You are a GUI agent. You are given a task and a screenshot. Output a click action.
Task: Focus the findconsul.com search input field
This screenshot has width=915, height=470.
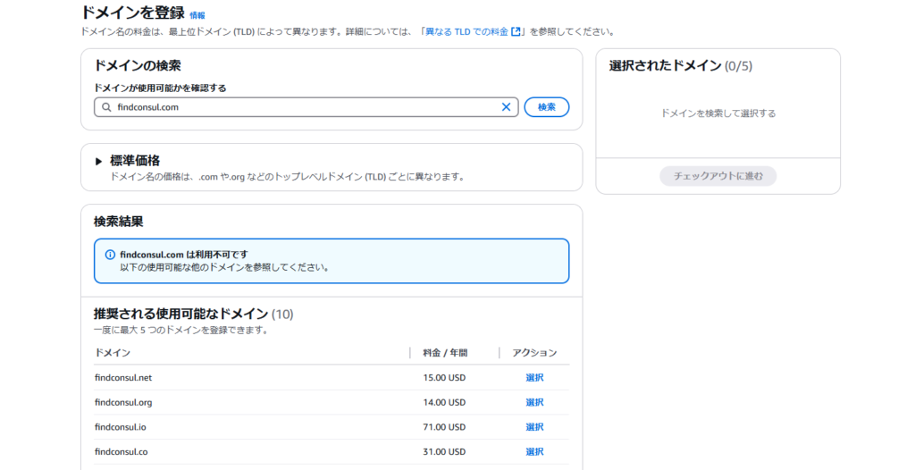304,107
